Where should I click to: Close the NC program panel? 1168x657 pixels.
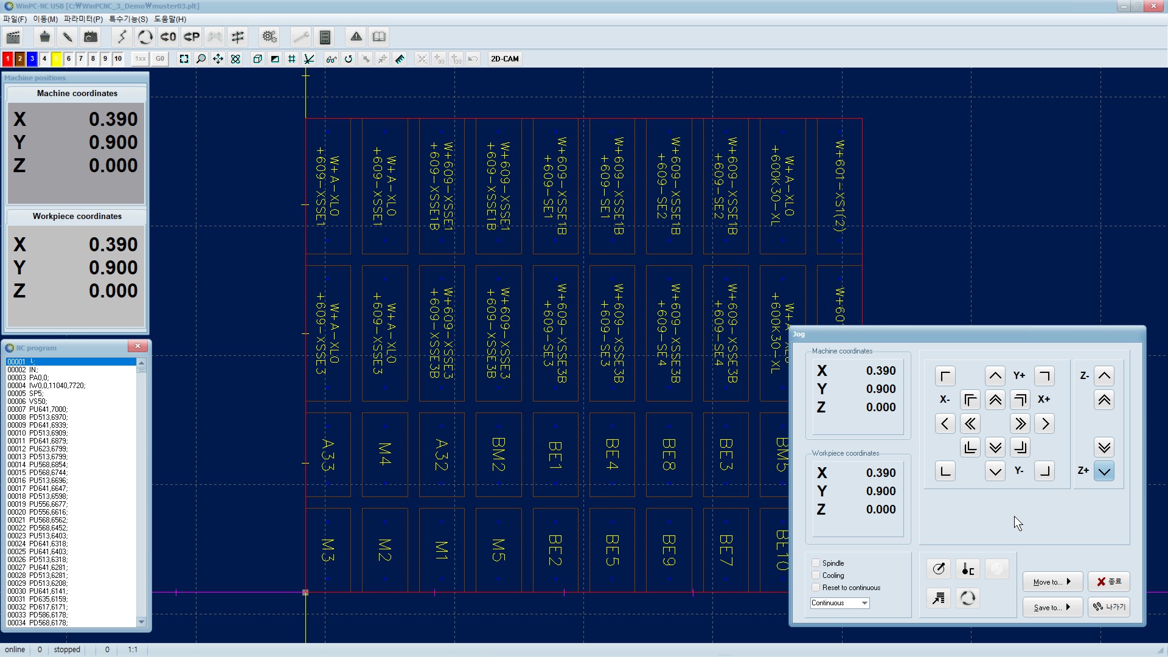pos(137,346)
